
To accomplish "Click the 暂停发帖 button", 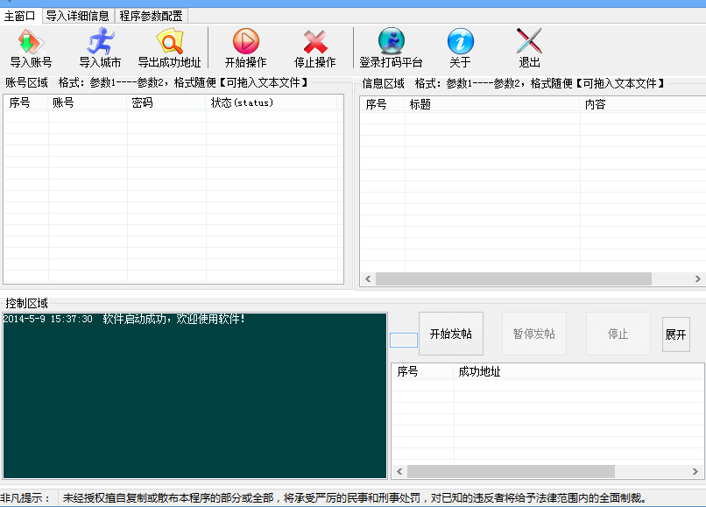I will point(534,334).
